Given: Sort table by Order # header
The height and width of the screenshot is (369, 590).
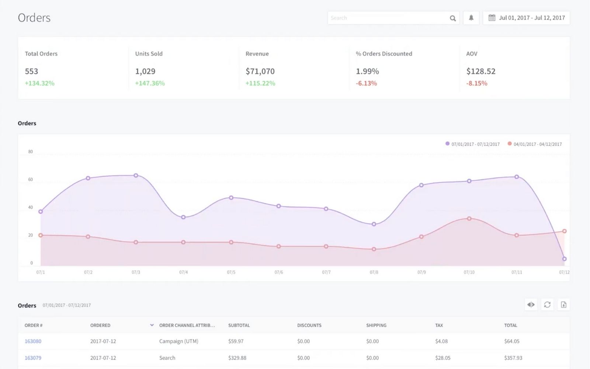Looking at the screenshot, I should (34, 325).
